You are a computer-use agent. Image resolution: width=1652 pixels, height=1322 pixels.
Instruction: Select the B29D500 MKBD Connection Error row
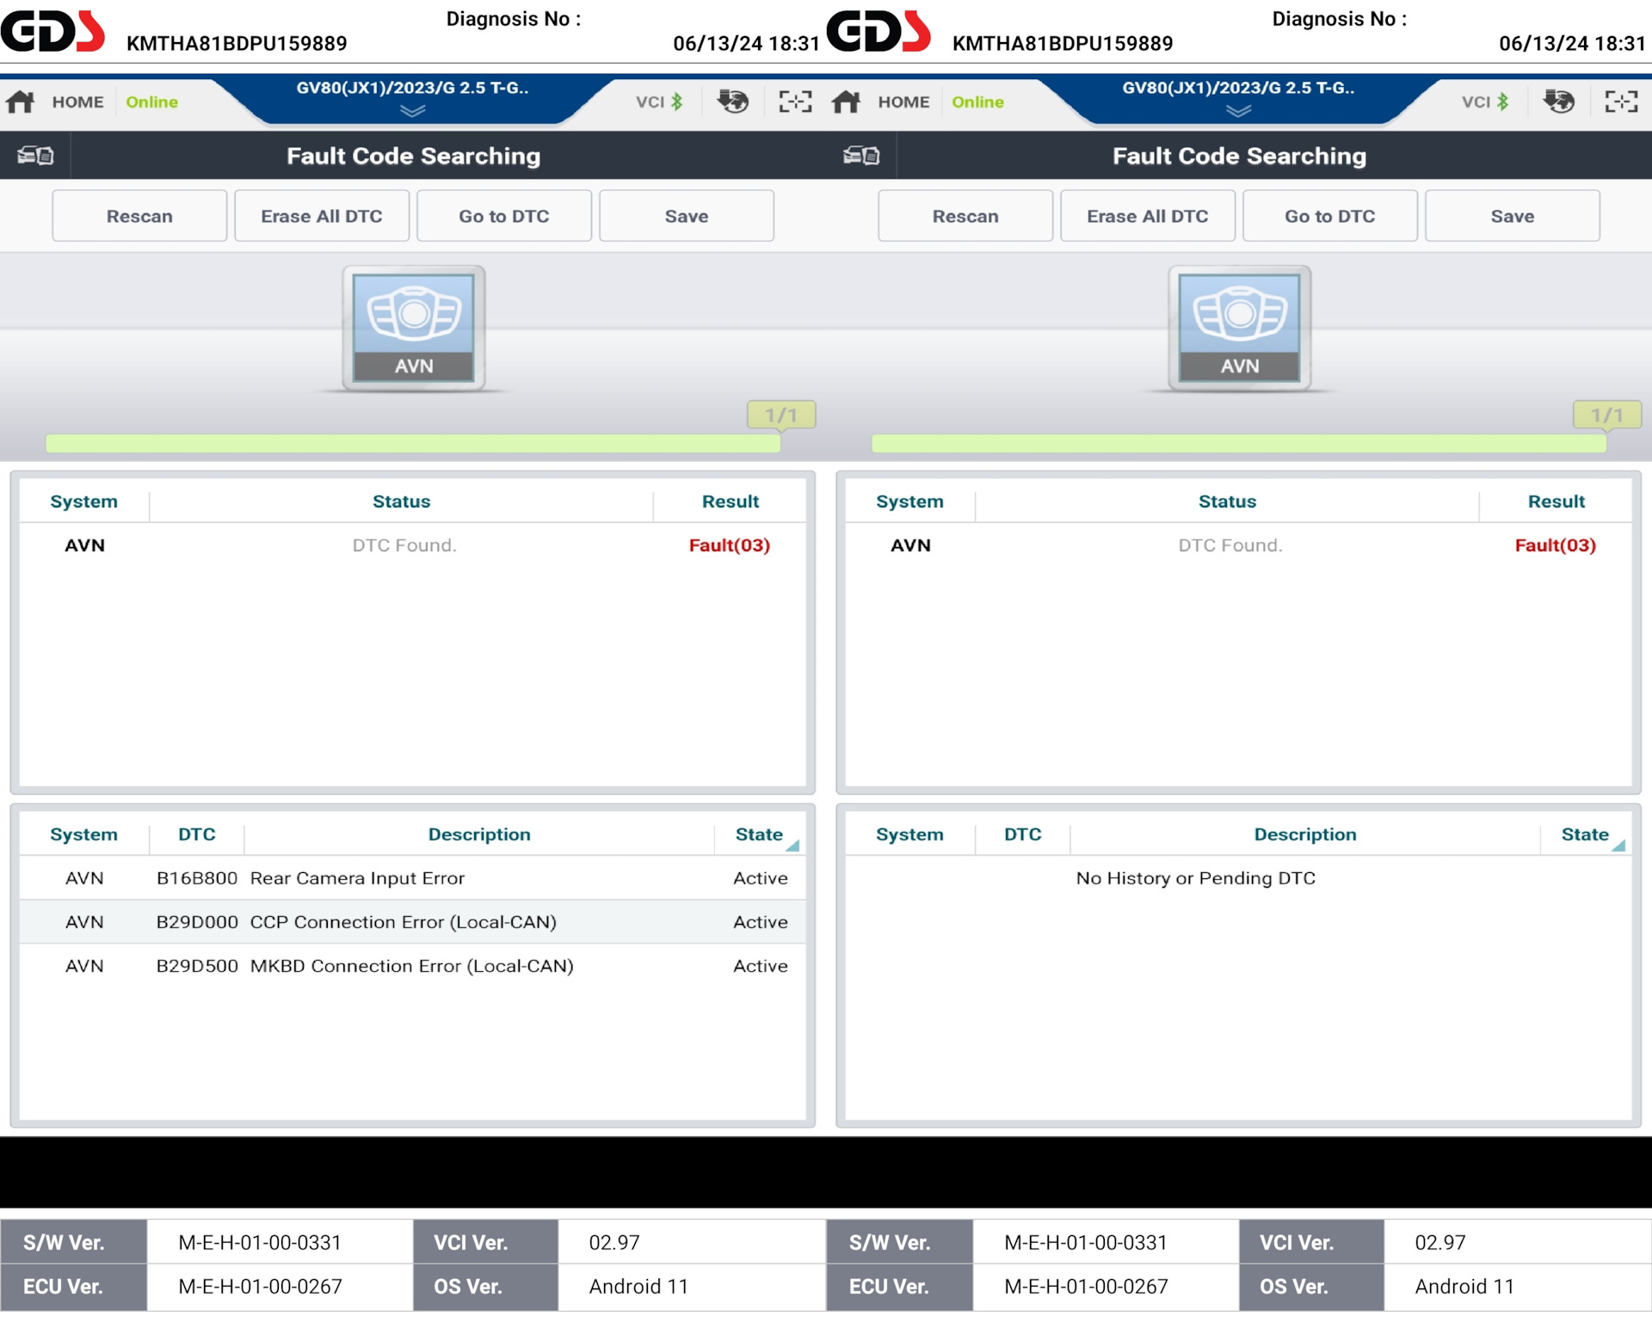tap(413, 966)
